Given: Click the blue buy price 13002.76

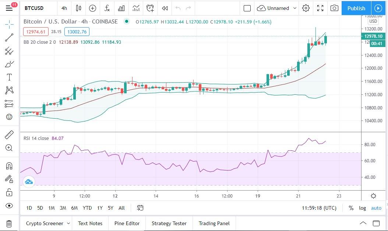Looking at the screenshot, I should point(77,32).
